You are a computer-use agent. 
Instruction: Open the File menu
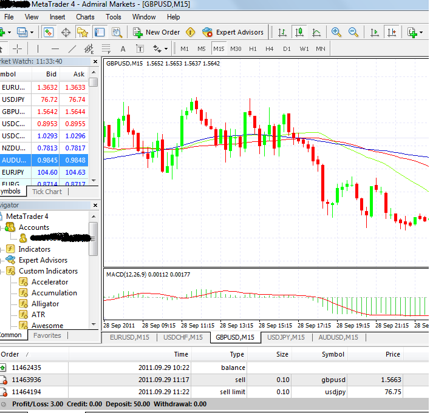click(9, 17)
